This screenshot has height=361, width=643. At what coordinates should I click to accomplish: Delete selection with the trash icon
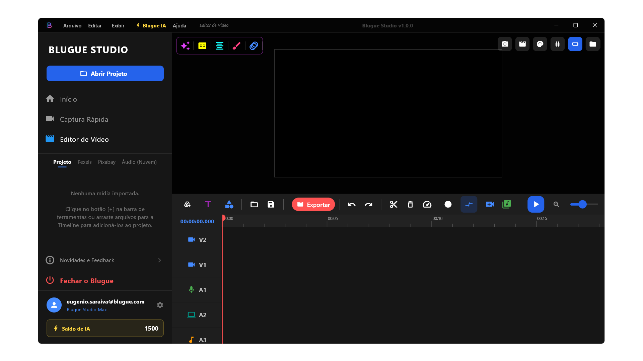pyautogui.click(x=410, y=204)
